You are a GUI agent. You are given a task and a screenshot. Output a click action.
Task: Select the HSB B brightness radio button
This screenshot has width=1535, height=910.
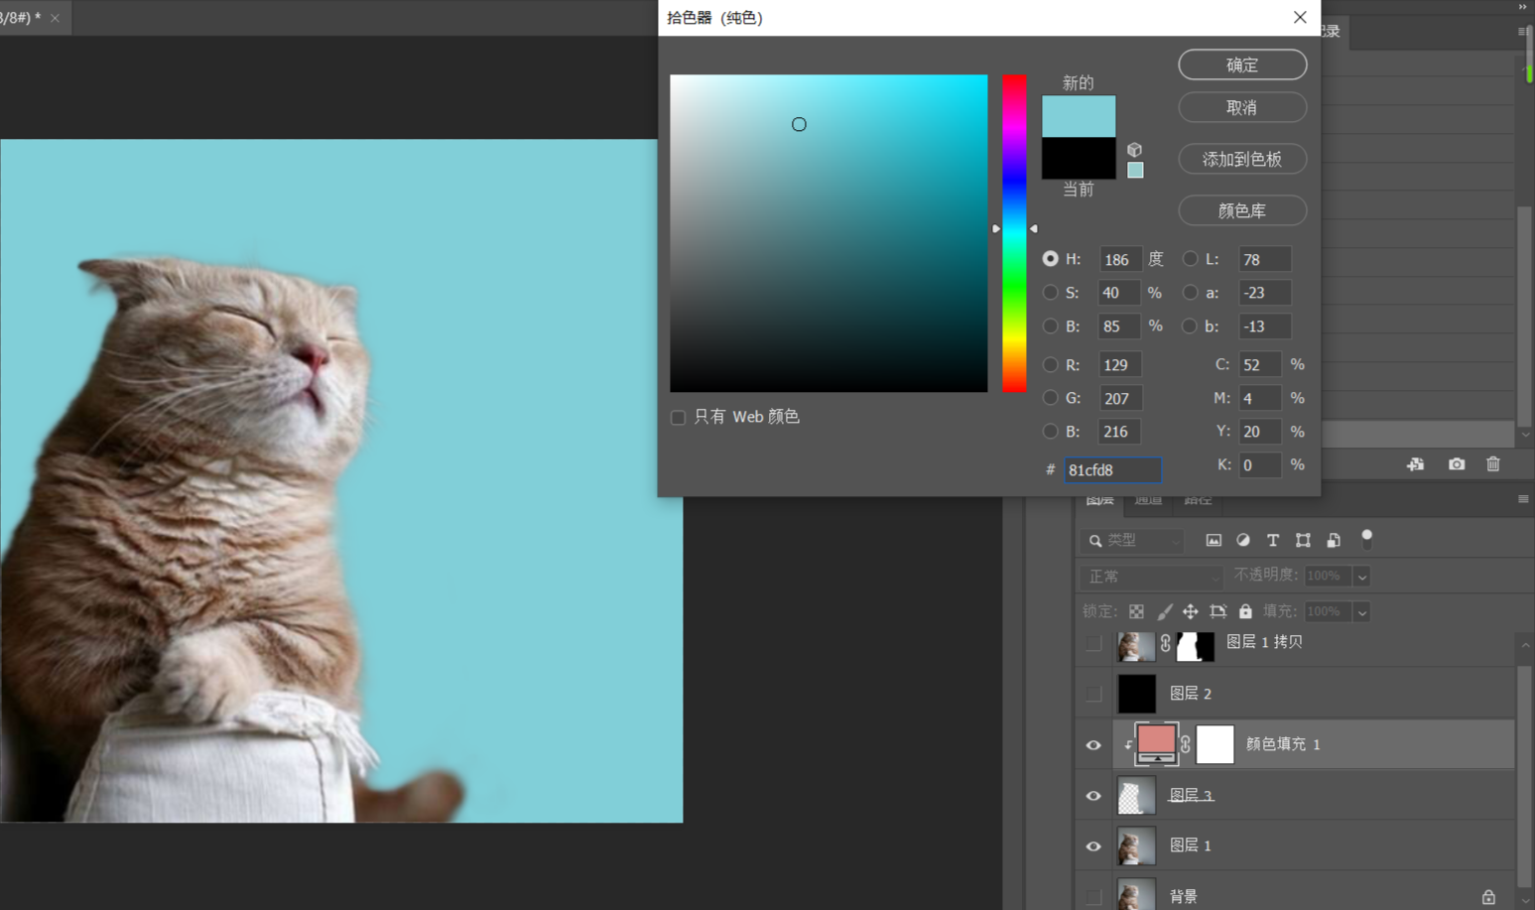pos(1050,325)
